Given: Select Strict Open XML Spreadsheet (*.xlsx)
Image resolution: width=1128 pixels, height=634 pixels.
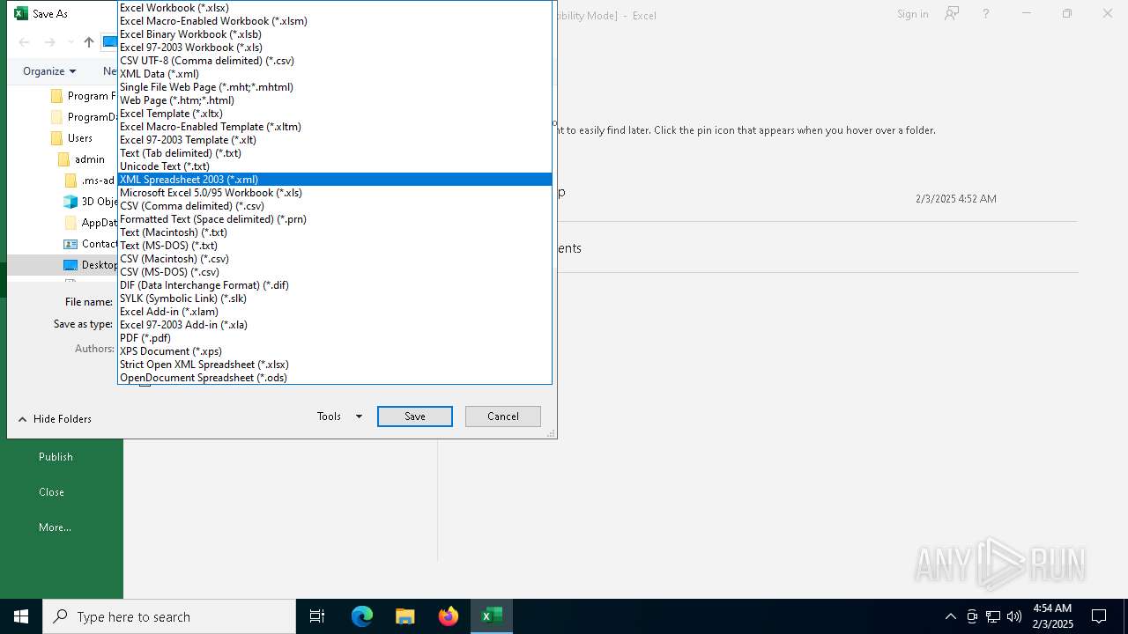Looking at the screenshot, I should tap(335, 365).
